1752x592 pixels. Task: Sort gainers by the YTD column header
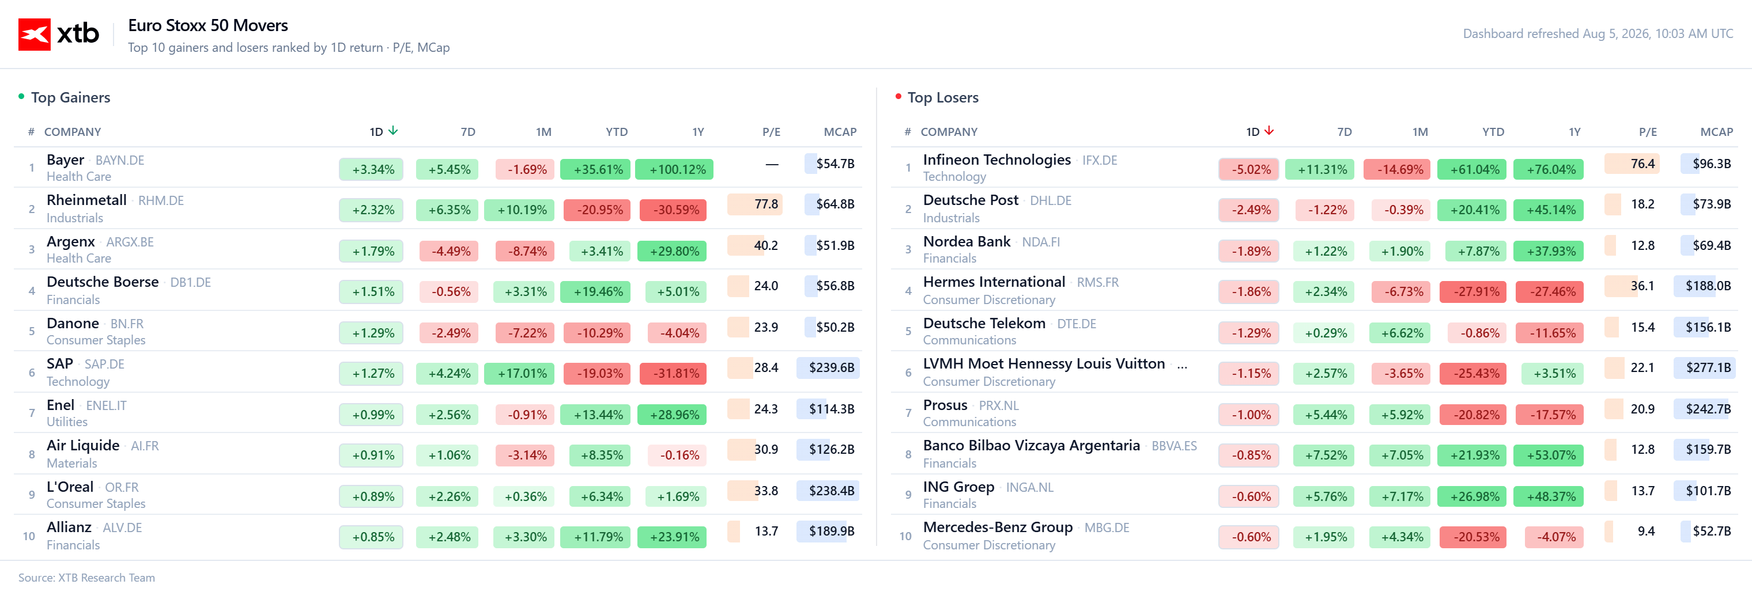click(616, 132)
